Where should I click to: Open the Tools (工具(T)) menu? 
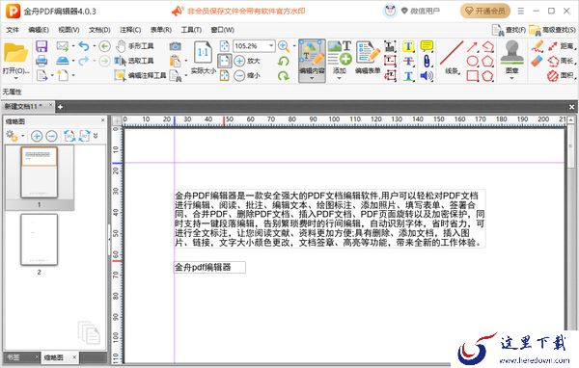click(191, 30)
